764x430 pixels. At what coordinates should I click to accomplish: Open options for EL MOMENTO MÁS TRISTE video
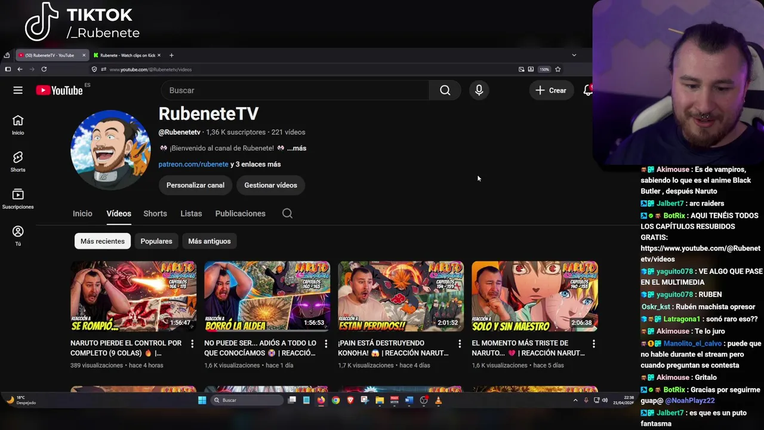[593, 344]
